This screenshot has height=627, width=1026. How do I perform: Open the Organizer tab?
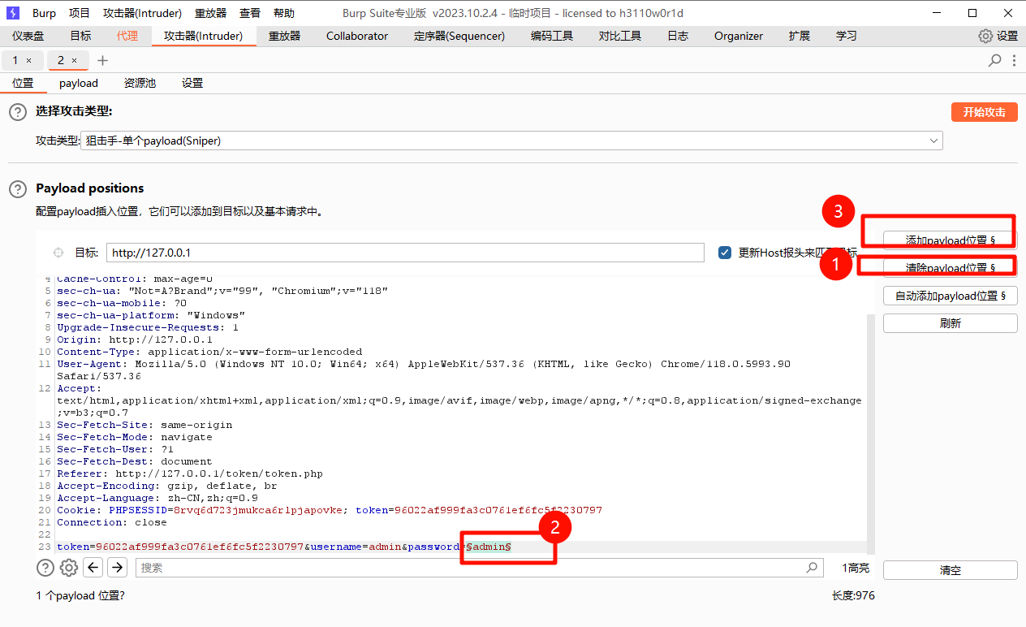click(x=739, y=36)
